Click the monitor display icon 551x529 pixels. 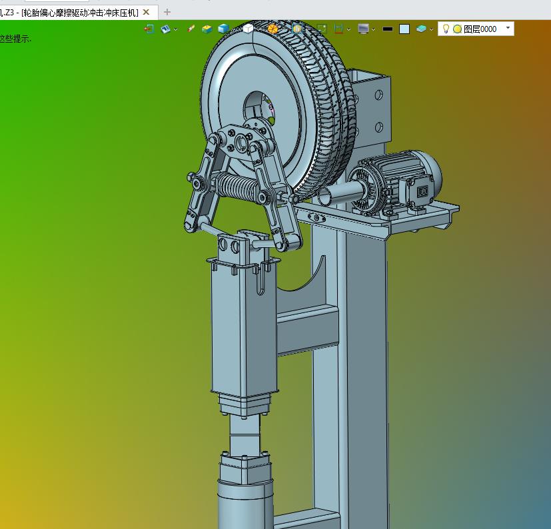(363, 29)
